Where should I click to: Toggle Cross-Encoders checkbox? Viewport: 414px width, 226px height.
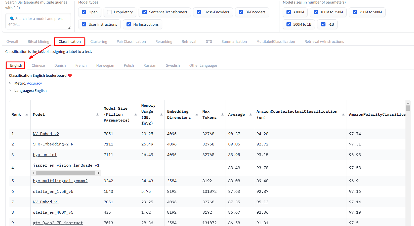199,12
